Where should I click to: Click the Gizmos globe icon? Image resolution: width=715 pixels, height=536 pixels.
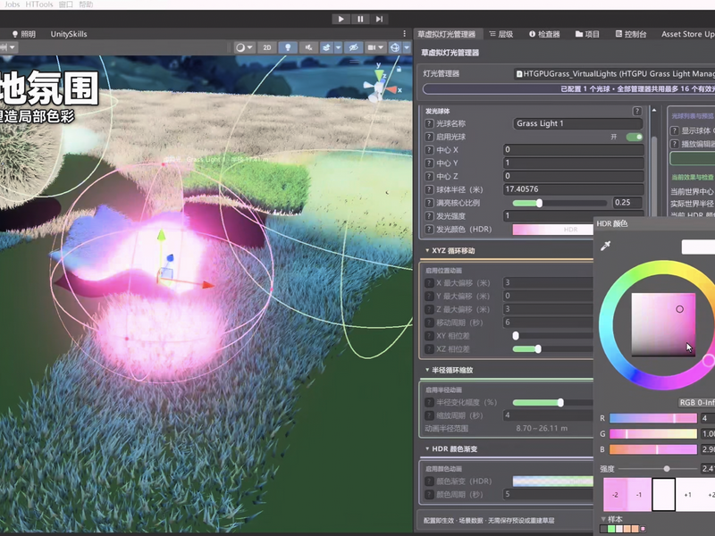(x=395, y=47)
